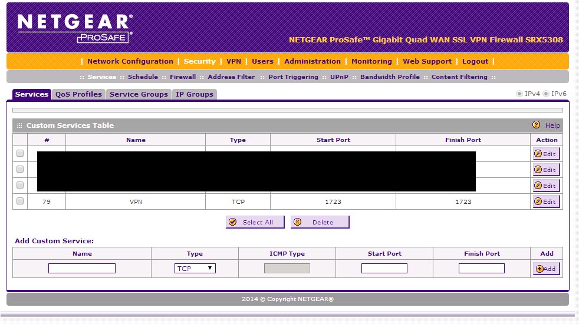Go to the UPnP submenu item
The width and height of the screenshot is (579, 324).
pyautogui.click(x=339, y=77)
